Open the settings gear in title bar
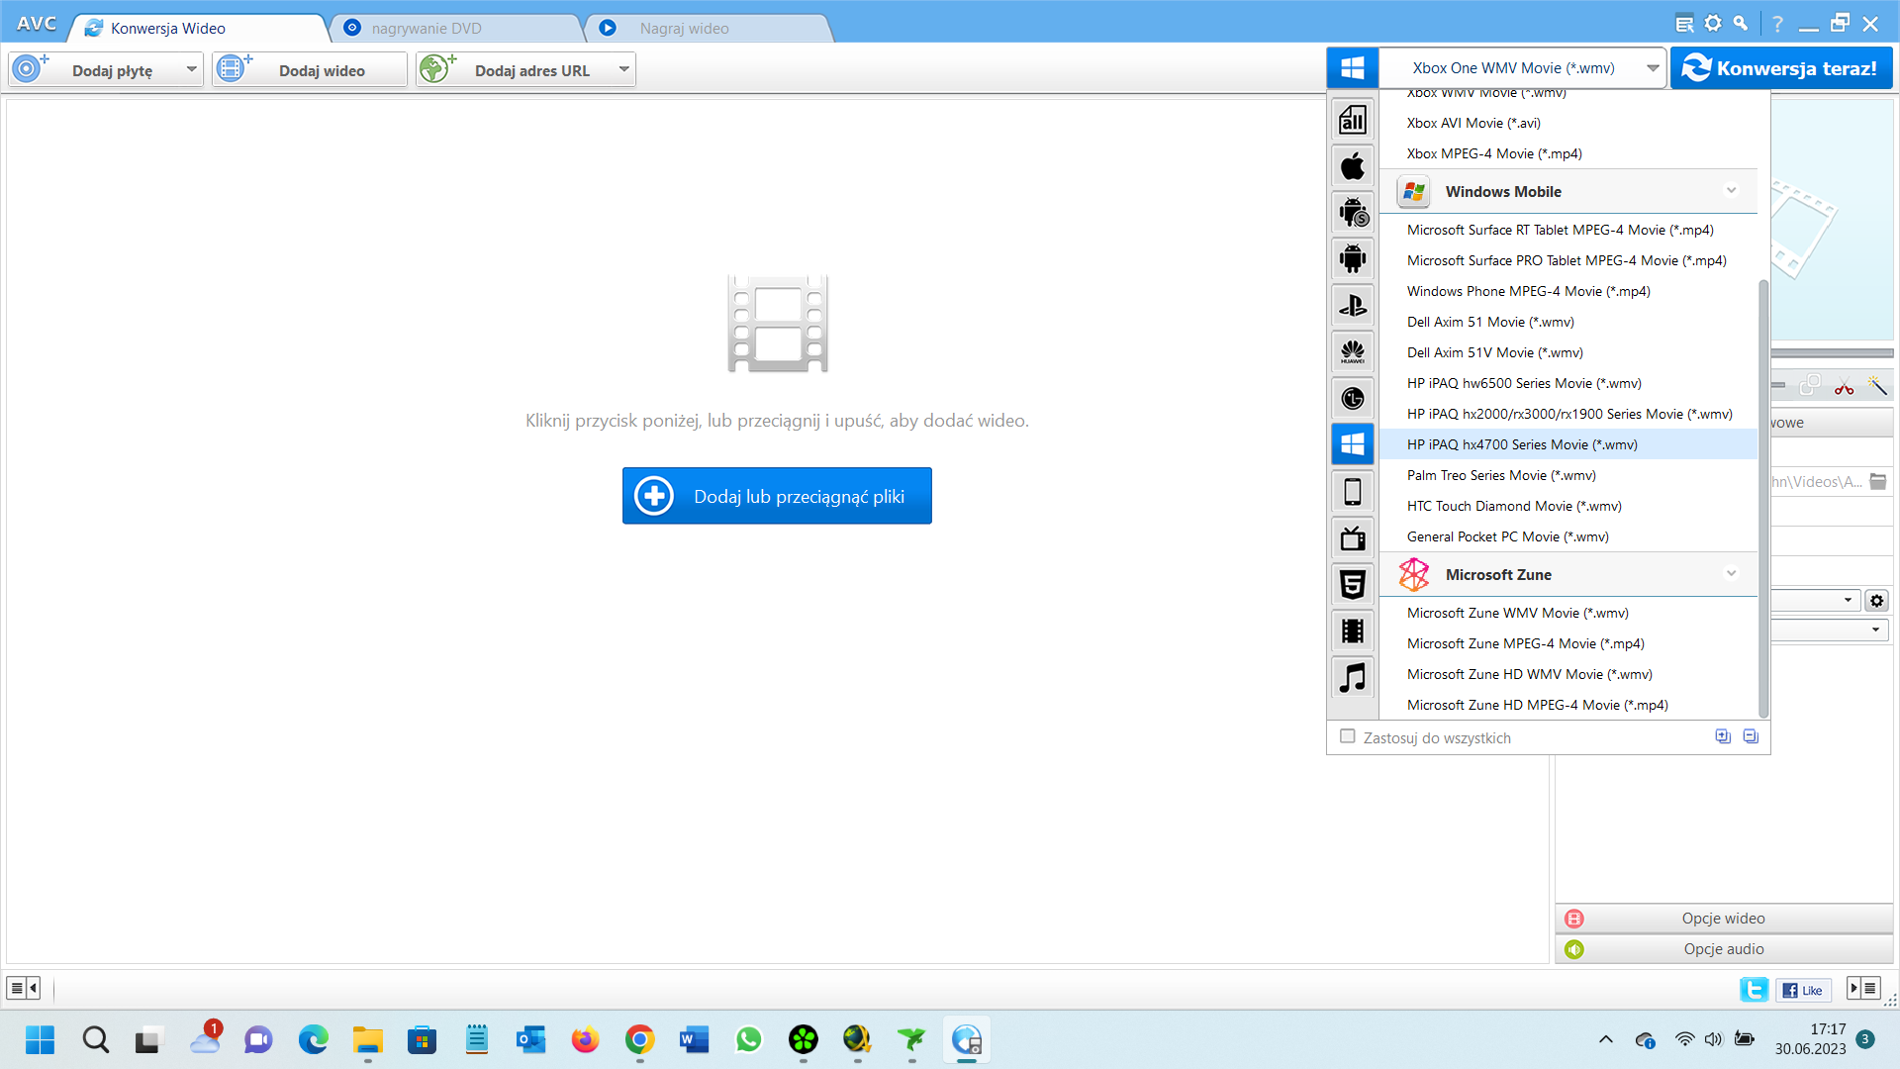 (x=1713, y=24)
